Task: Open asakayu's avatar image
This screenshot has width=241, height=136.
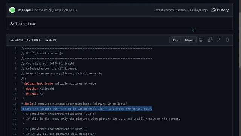Action: click(x=12, y=10)
